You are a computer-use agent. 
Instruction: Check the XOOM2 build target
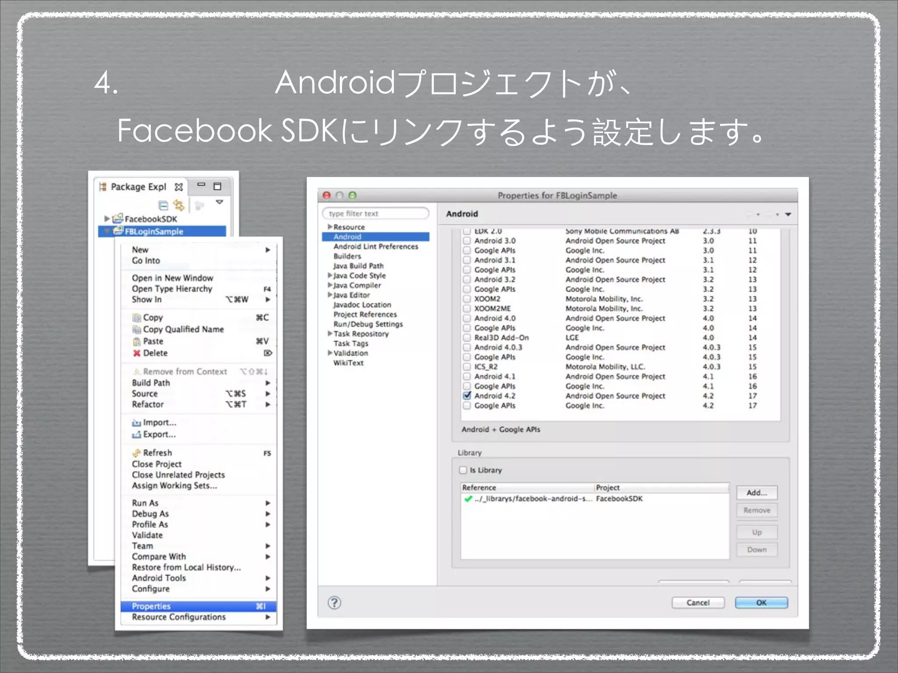click(x=467, y=299)
